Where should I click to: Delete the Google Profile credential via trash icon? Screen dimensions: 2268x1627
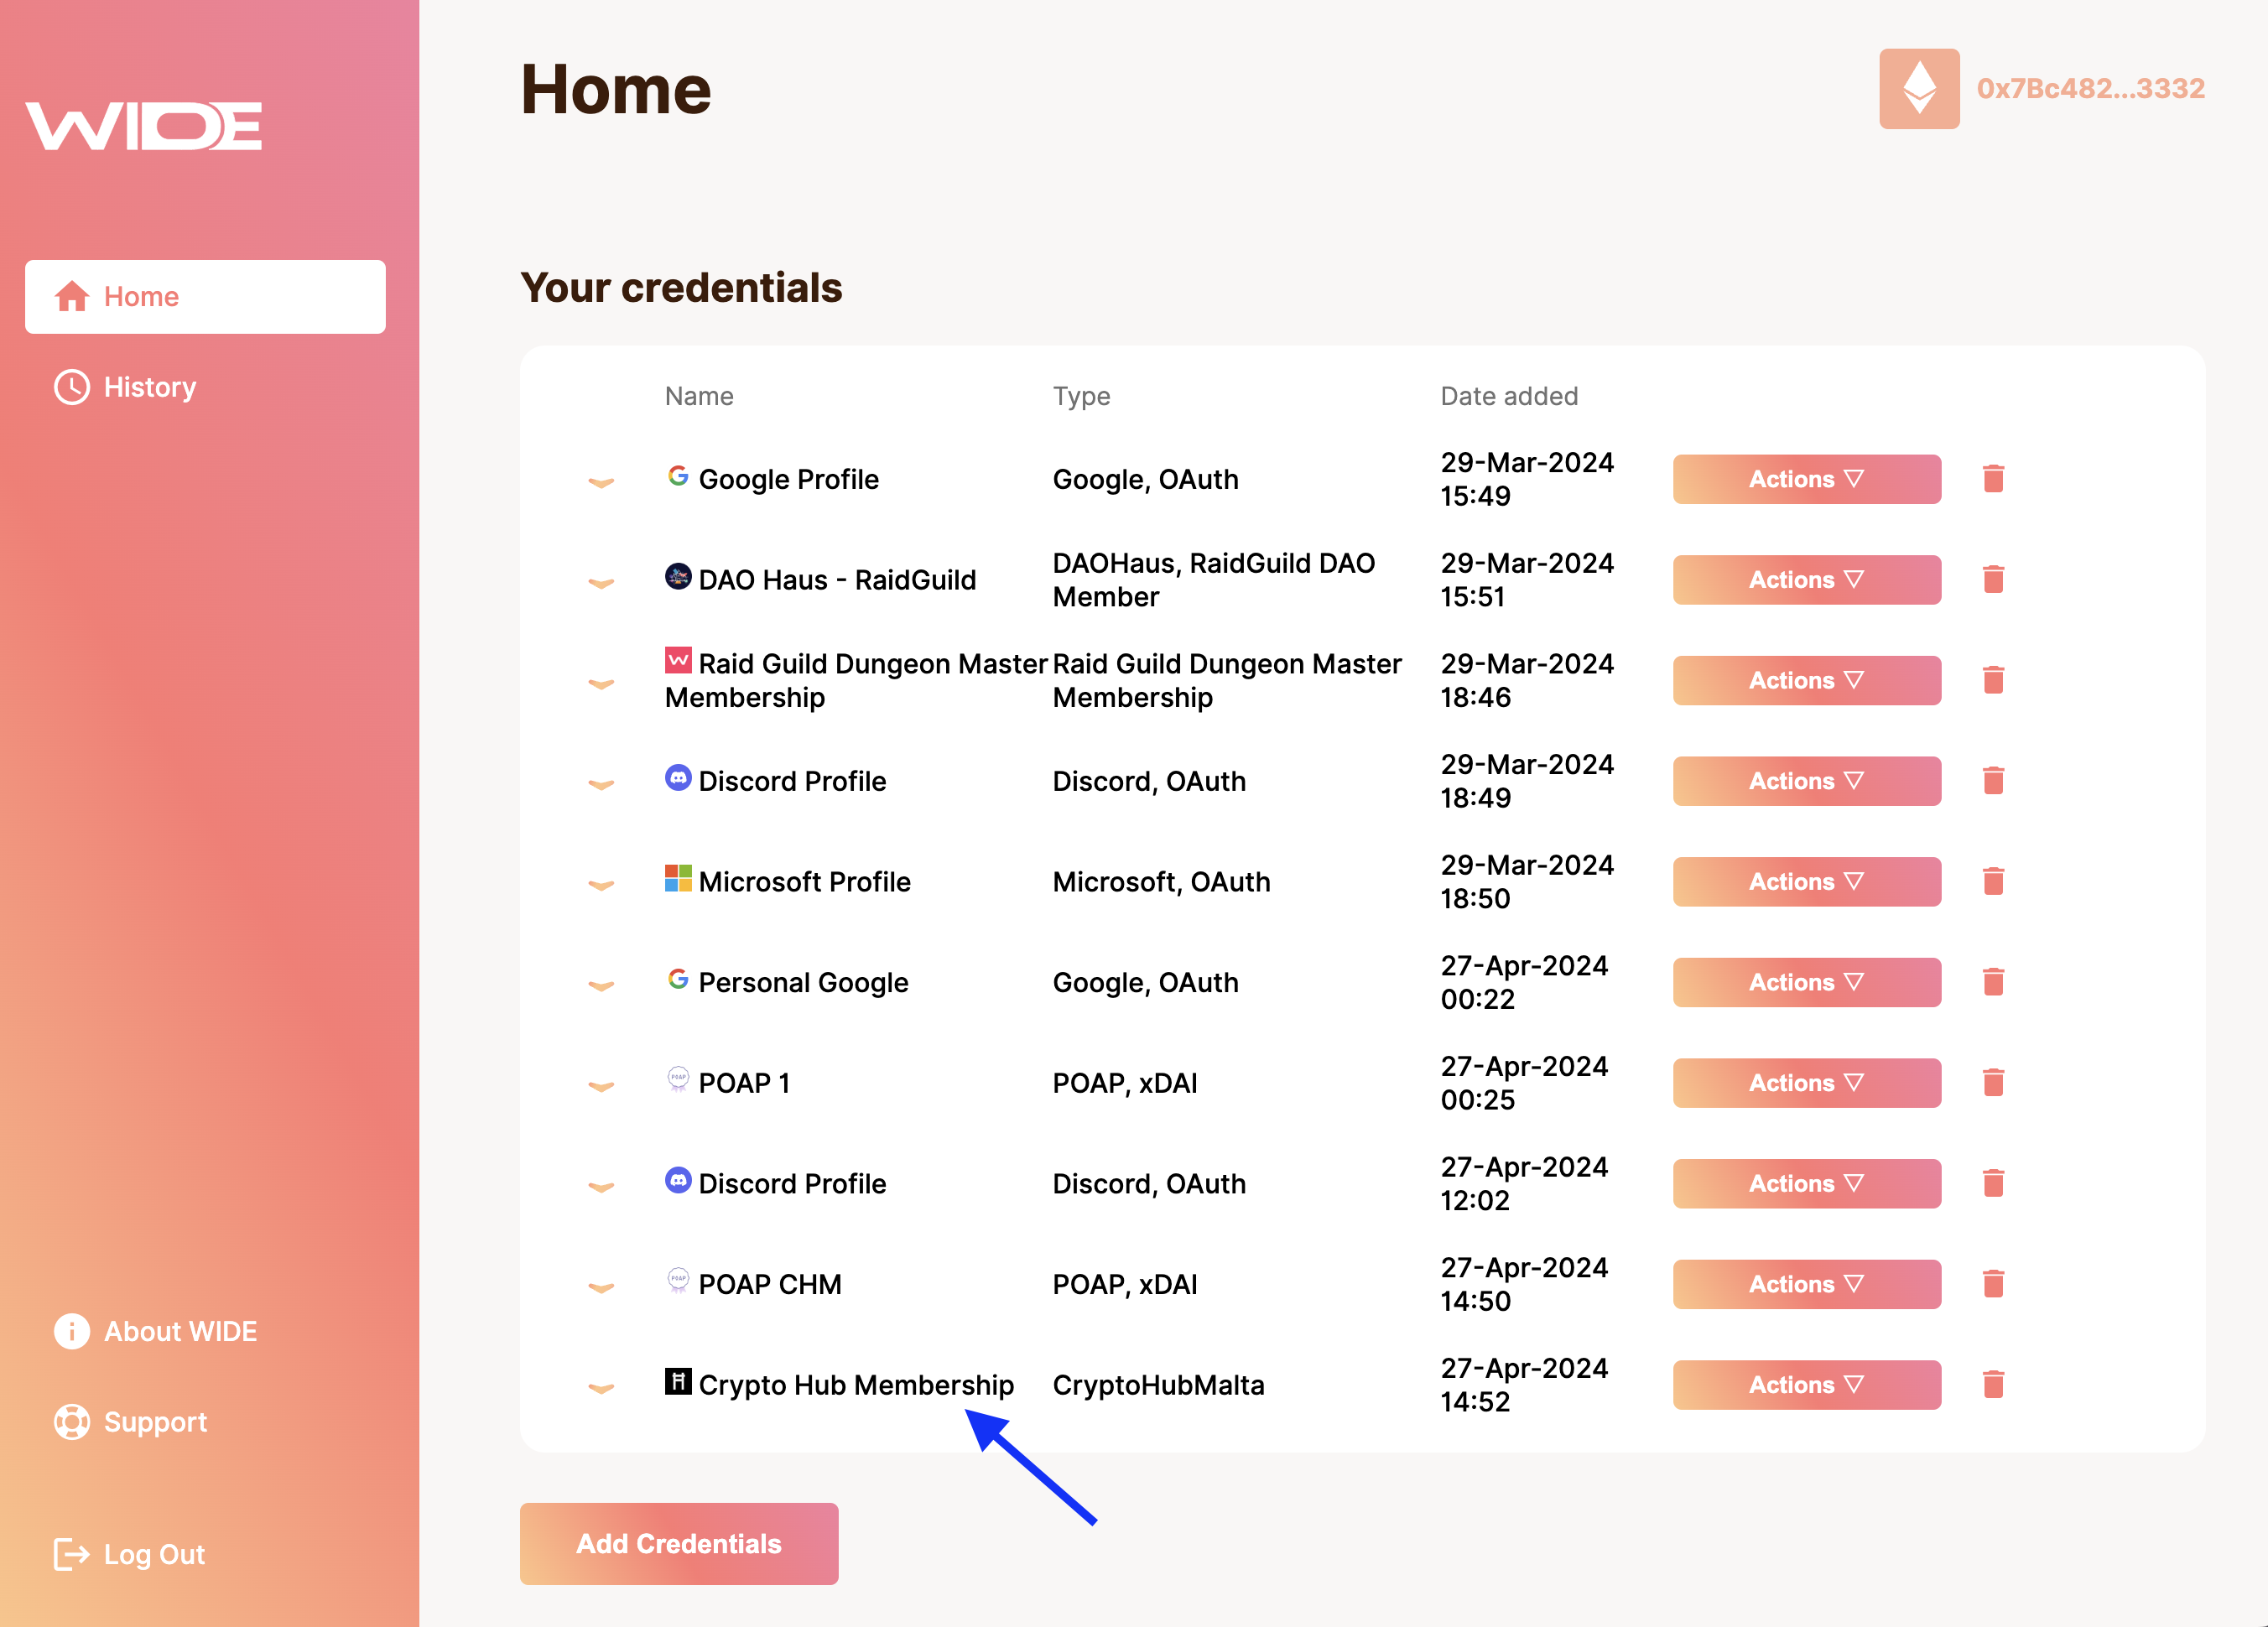pos(1993,479)
